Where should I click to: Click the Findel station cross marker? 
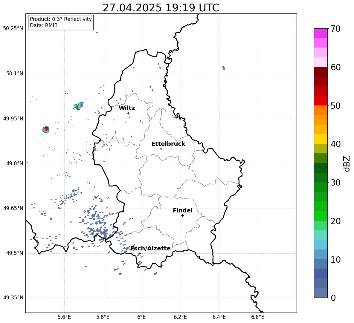(x=182, y=216)
